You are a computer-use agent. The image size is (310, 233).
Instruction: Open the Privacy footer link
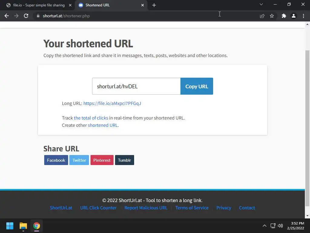pyautogui.click(x=224, y=208)
